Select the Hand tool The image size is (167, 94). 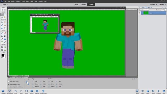pos(5,10)
